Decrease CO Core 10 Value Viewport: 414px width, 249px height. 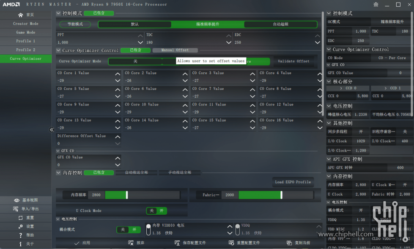tap(185, 112)
